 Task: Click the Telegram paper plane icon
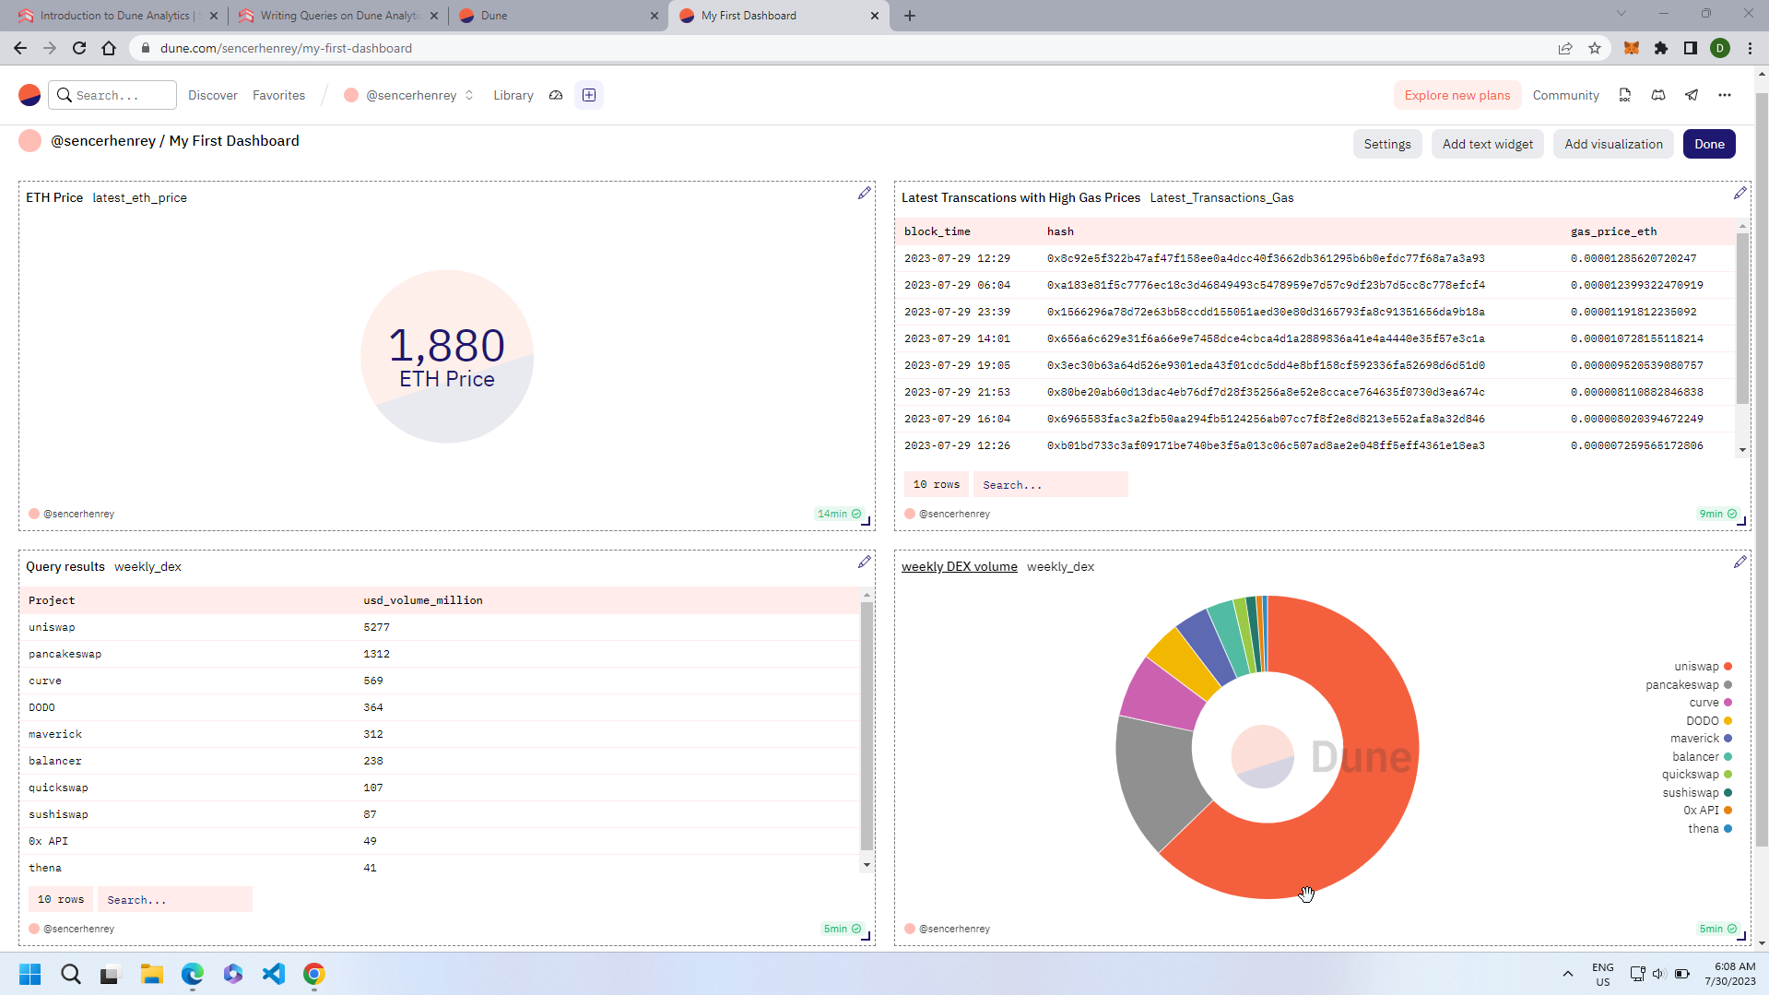pyautogui.click(x=1692, y=95)
